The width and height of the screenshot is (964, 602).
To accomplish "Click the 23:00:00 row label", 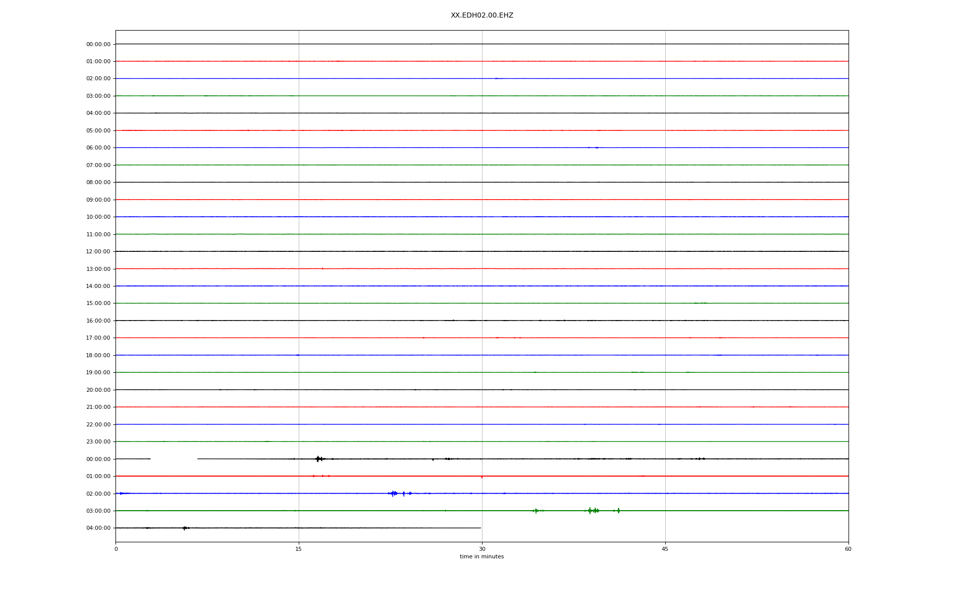I will point(98,442).
